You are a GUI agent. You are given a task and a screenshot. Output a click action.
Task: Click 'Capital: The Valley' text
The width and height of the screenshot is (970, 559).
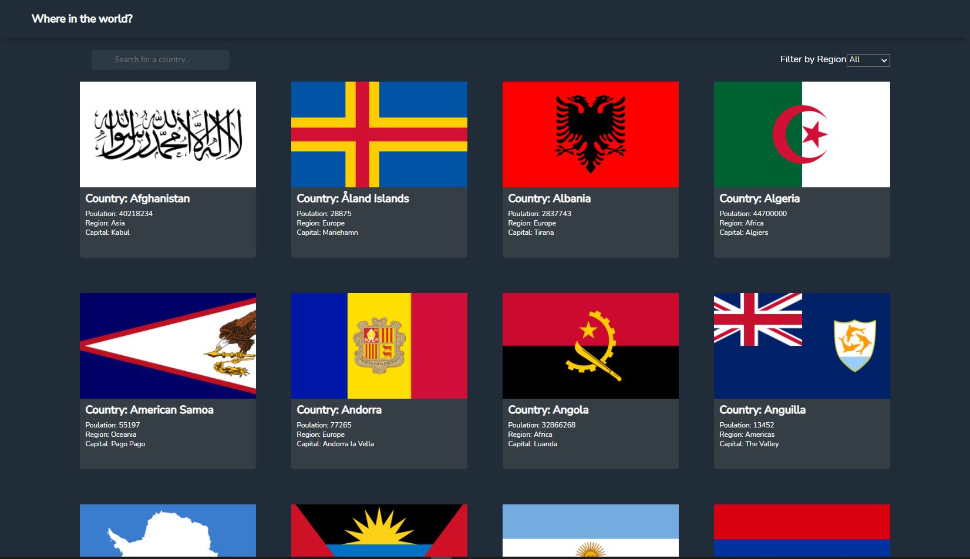point(749,444)
